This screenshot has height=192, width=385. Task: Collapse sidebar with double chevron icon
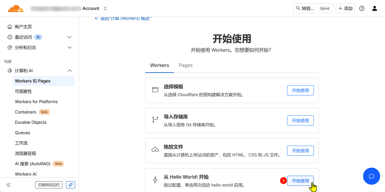coord(9,185)
